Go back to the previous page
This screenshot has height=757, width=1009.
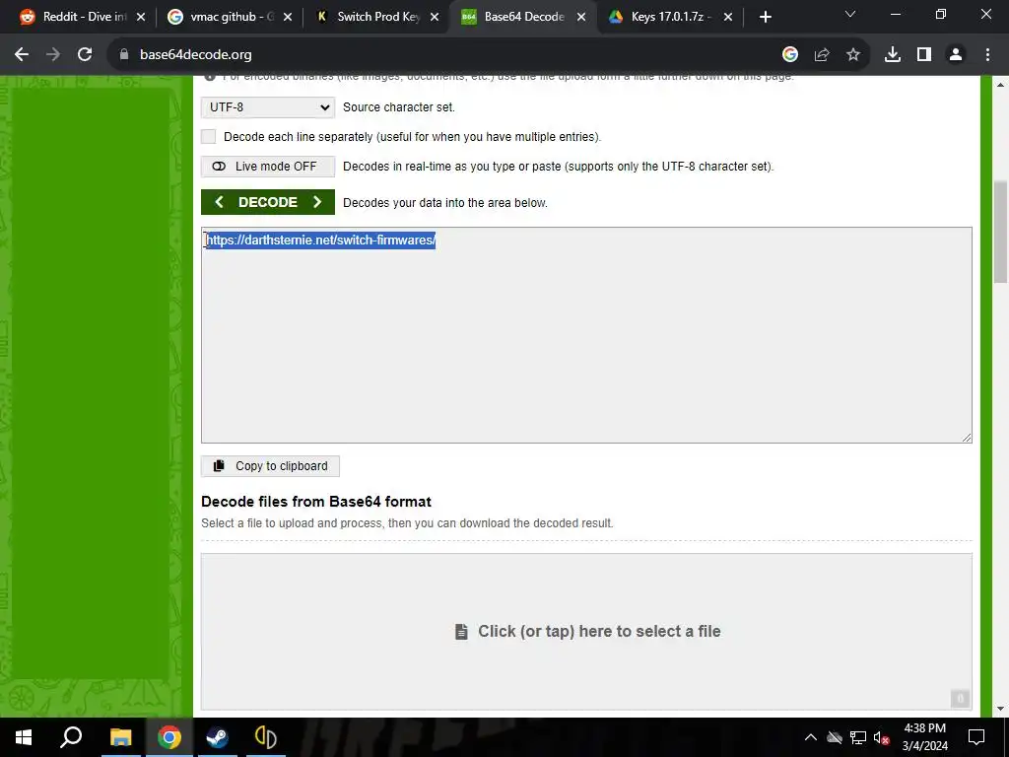(x=22, y=55)
